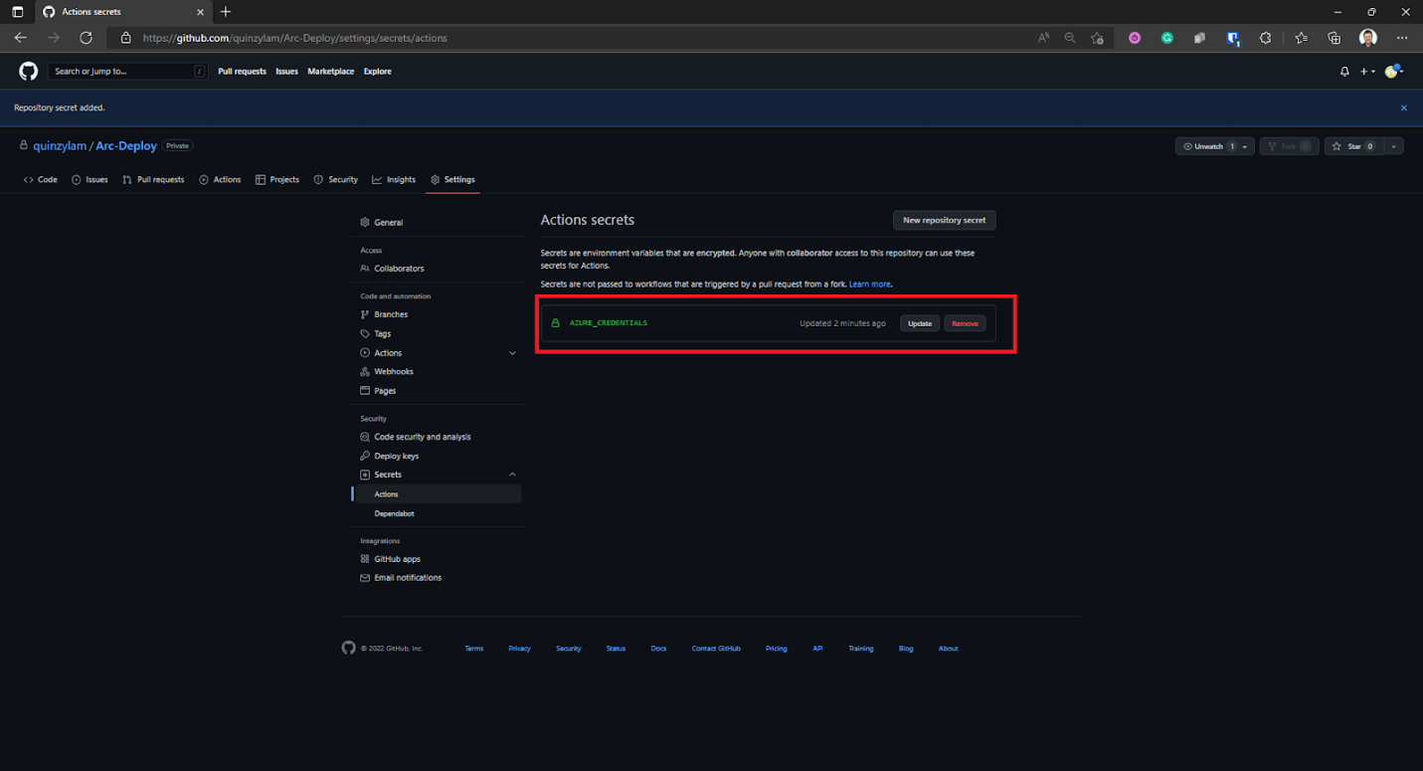Open the Contact GitHub footer link
The width and height of the screenshot is (1423, 771).
[x=716, y=649]
